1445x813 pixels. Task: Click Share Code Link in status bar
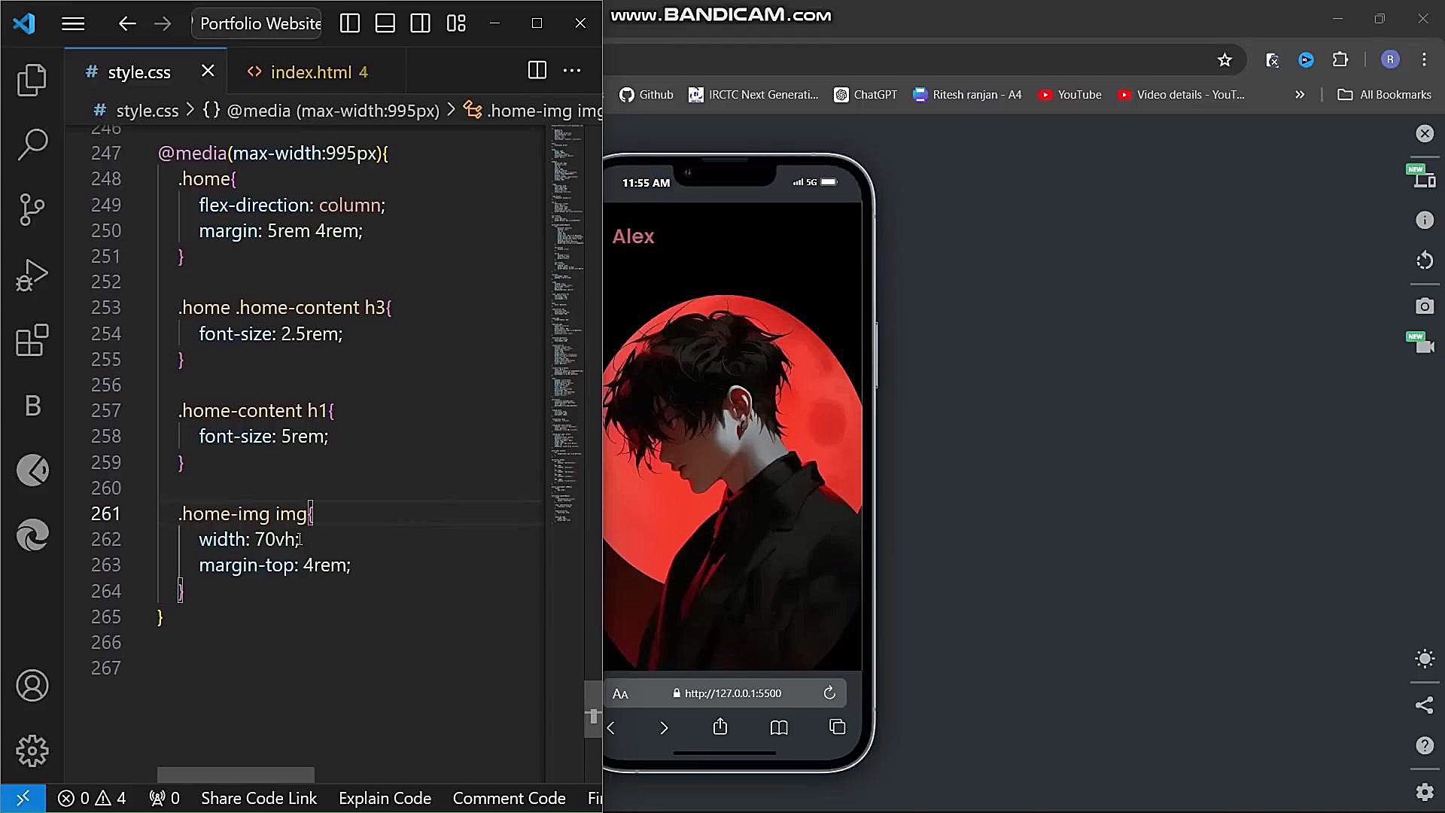(259, 798)
